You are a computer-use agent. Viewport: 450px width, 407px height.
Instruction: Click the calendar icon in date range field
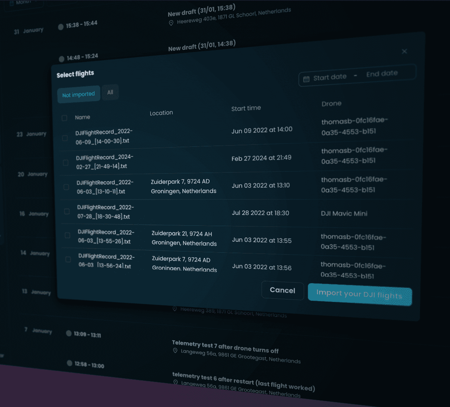(306, 79)
